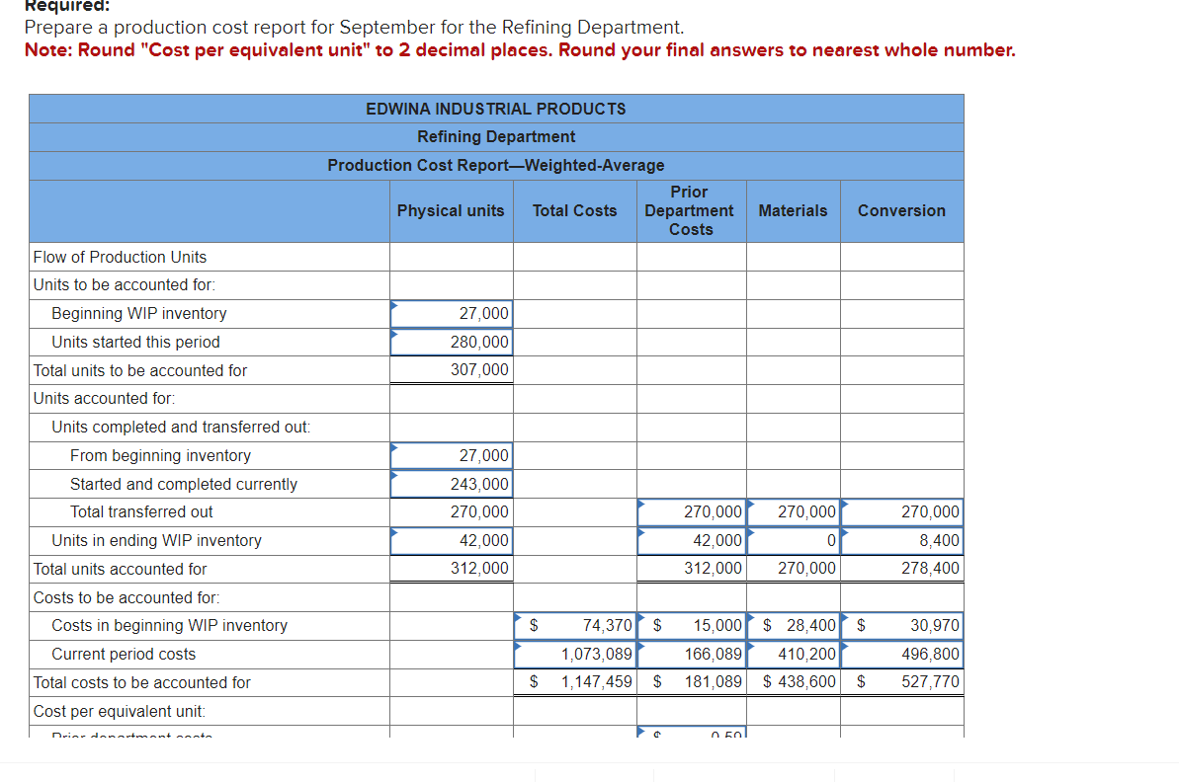1179x782 pixels.
Task: Click the ending WIP Materials 0 cell
Action: (x=794, y=540)
